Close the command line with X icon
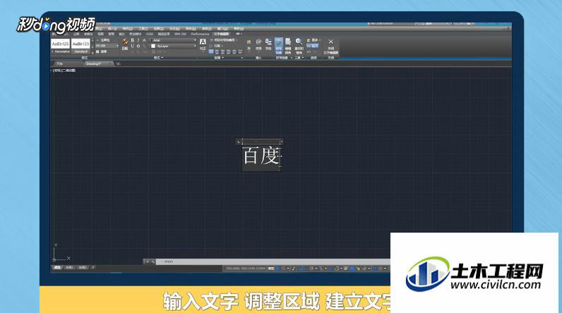The height and width of the screenshot is (313, 562). pos(148,262)
